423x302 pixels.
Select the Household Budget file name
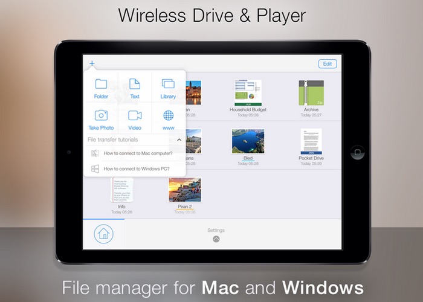point(248,110)
